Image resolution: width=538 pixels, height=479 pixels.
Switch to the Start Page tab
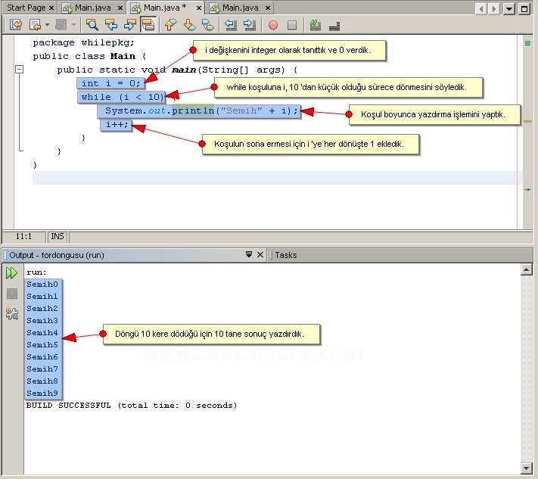coord(26,8)
